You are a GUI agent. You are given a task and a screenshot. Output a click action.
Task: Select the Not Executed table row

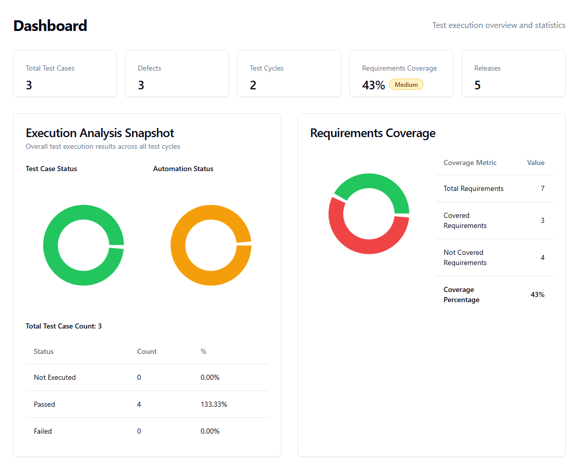[147, 377]
